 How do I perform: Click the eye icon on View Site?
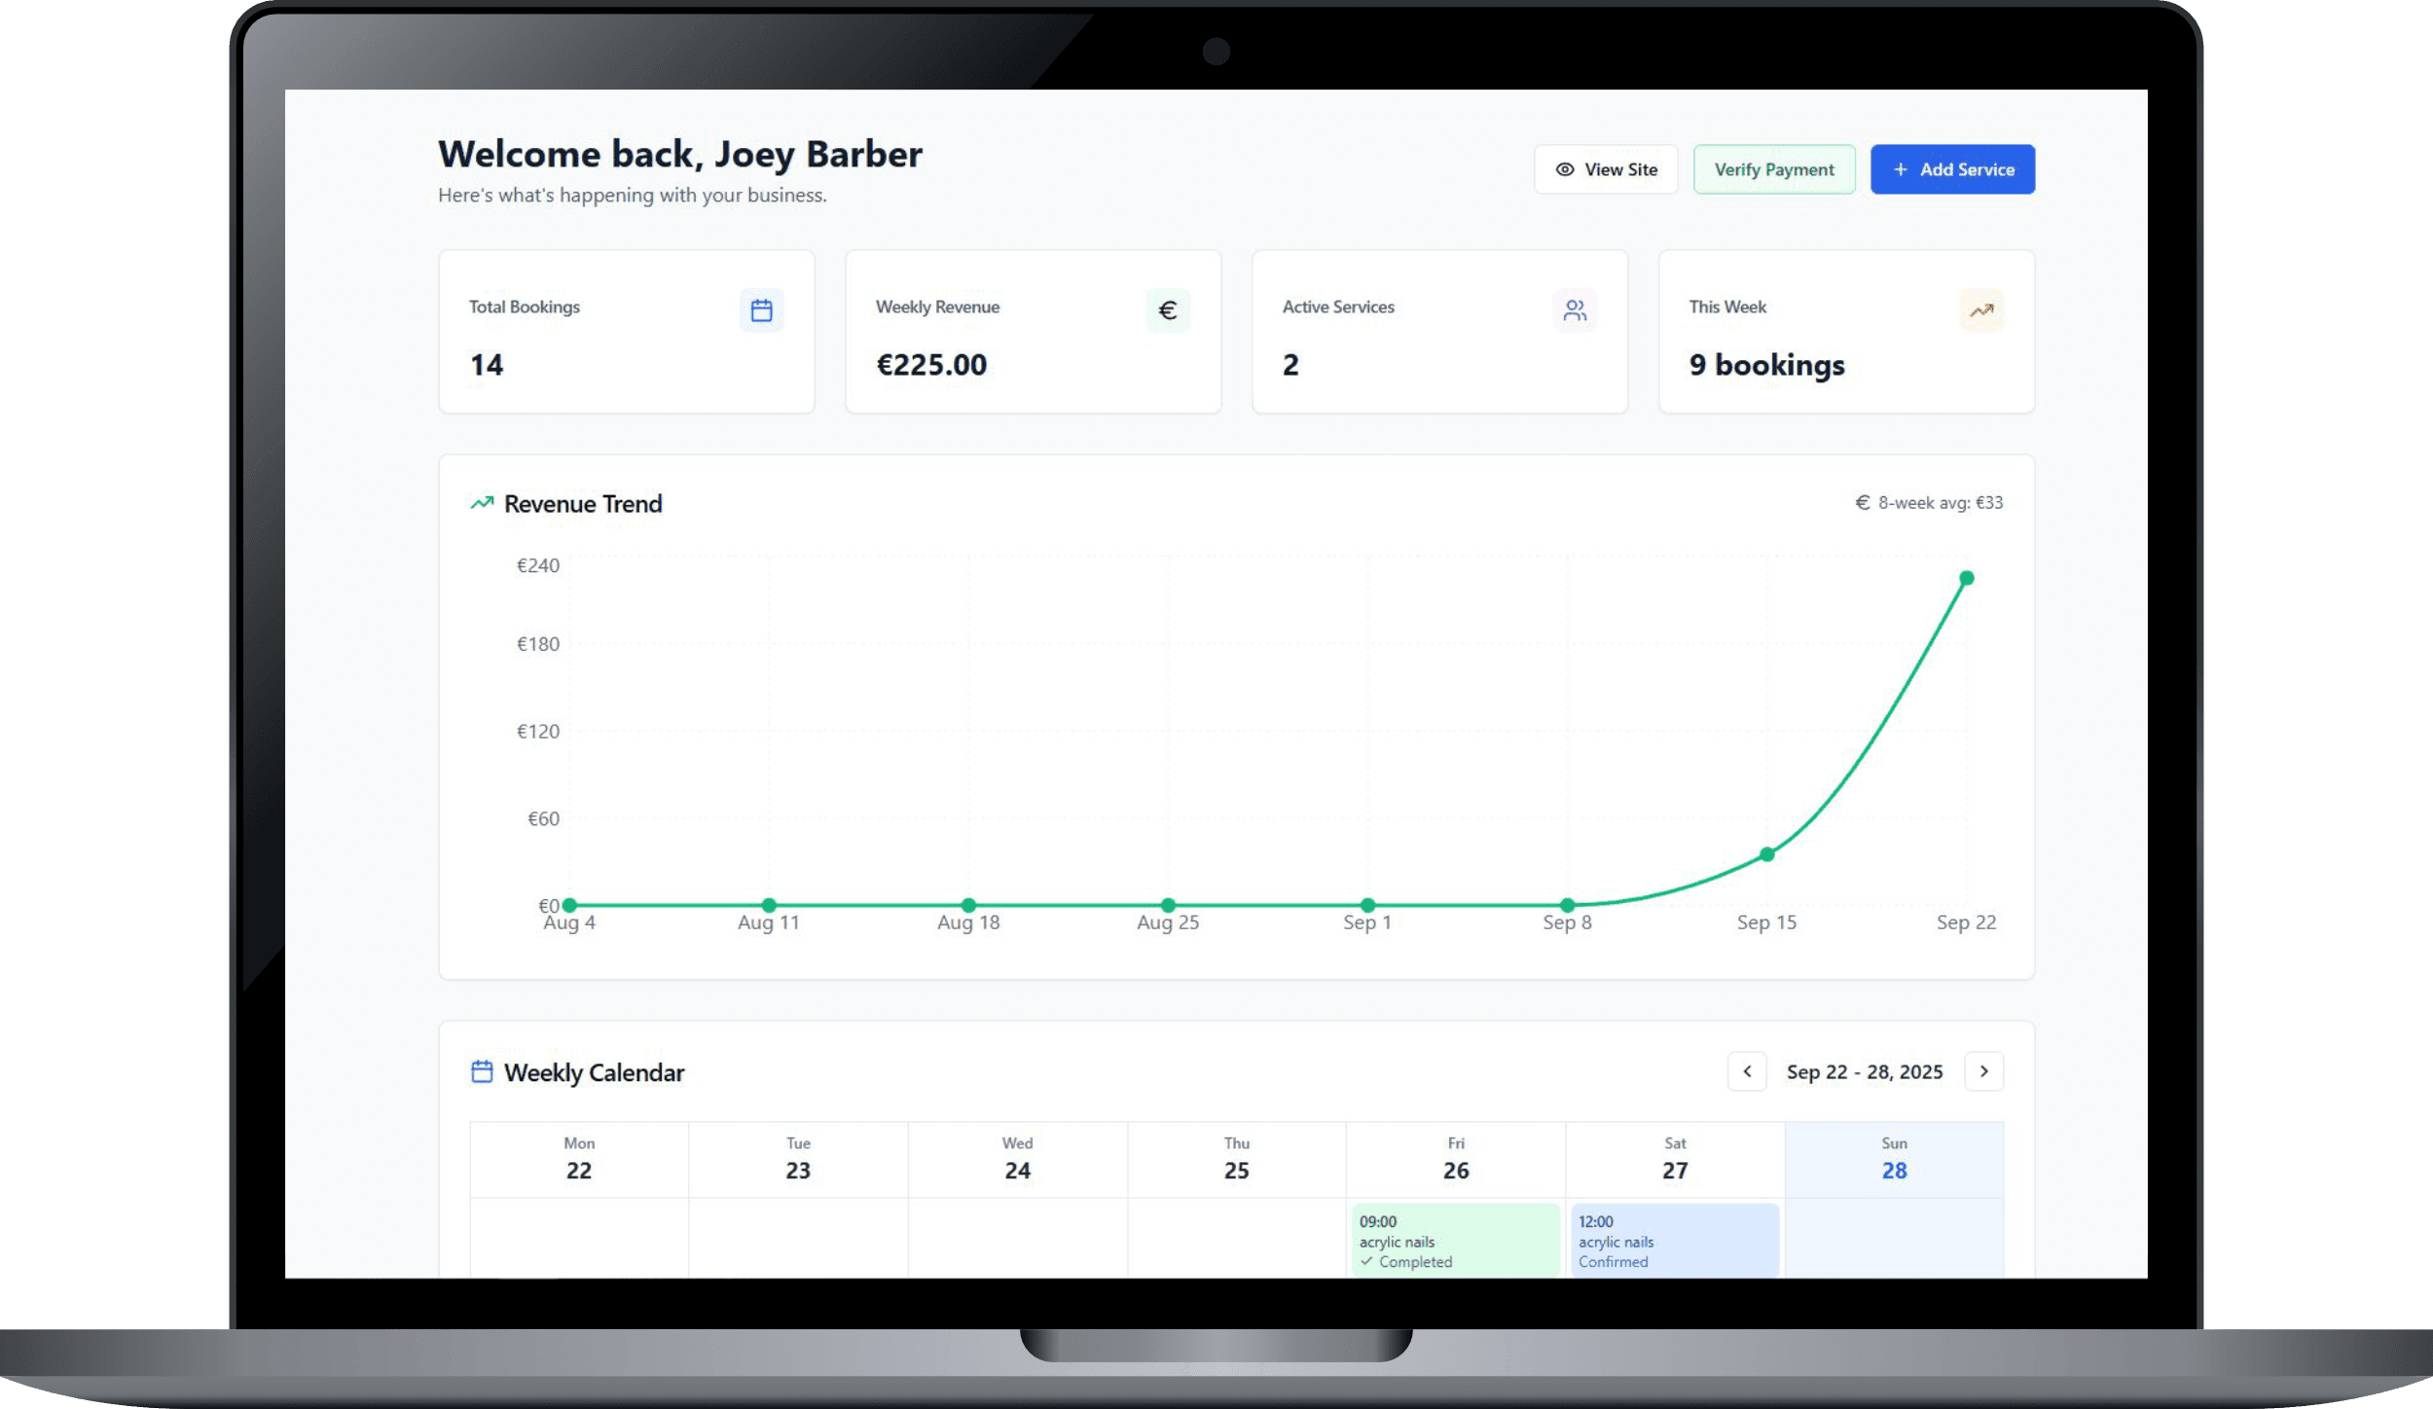pyautogui.click(x=1565, y=169)
